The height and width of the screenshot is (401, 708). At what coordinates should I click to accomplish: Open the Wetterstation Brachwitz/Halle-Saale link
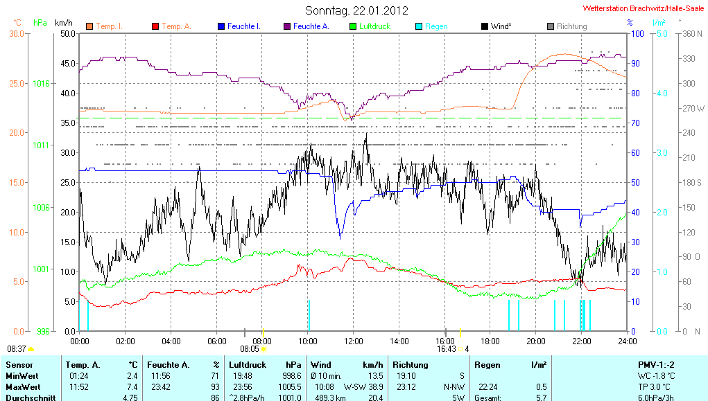[644, 9]
